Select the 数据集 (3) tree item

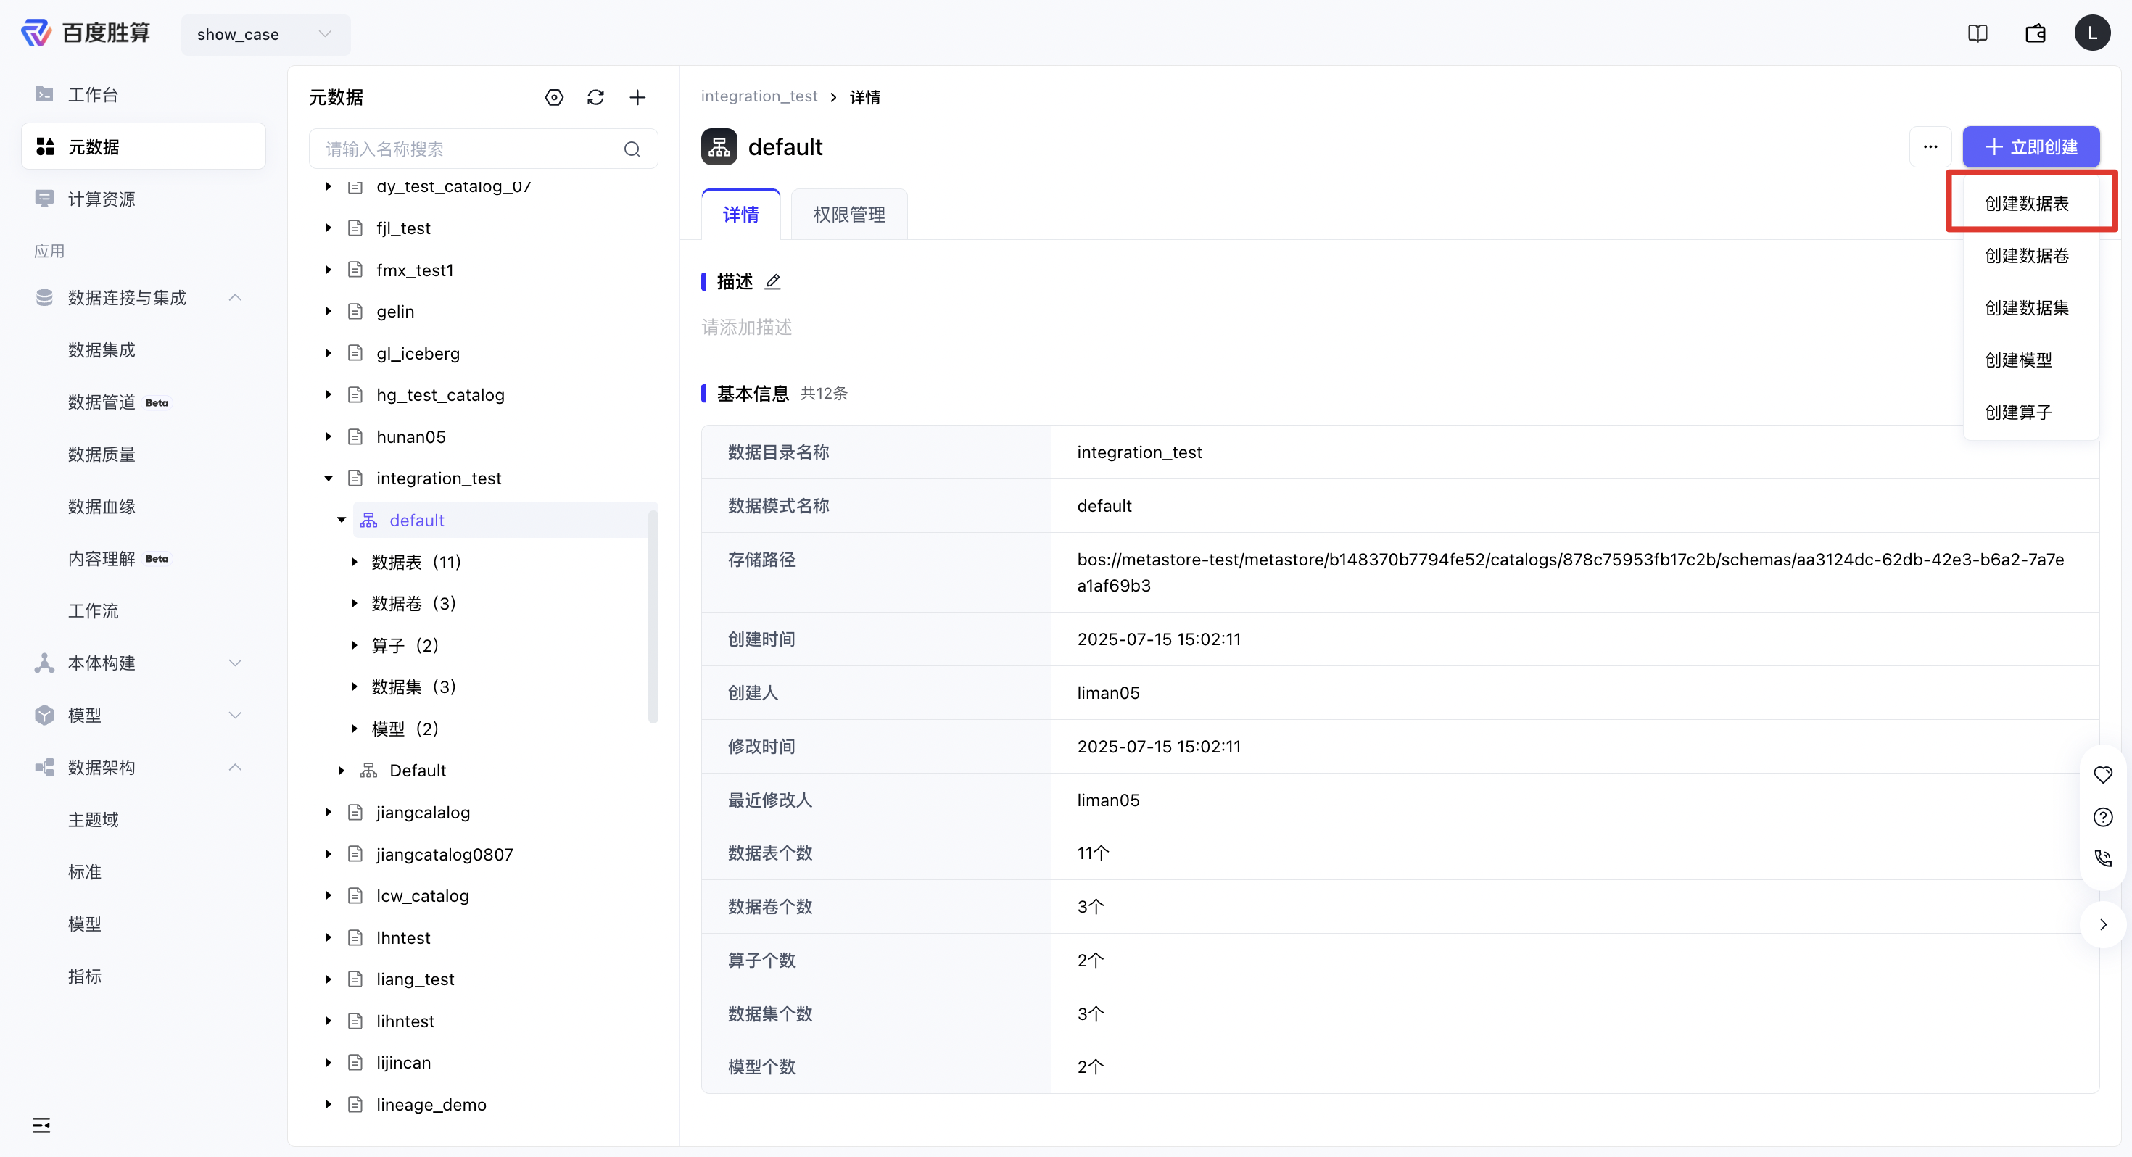pos(414,687)
